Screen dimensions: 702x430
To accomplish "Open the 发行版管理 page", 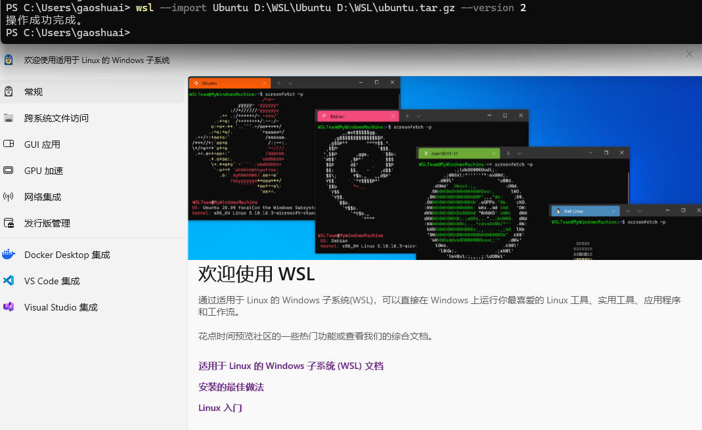I will (x=92, y=223).
